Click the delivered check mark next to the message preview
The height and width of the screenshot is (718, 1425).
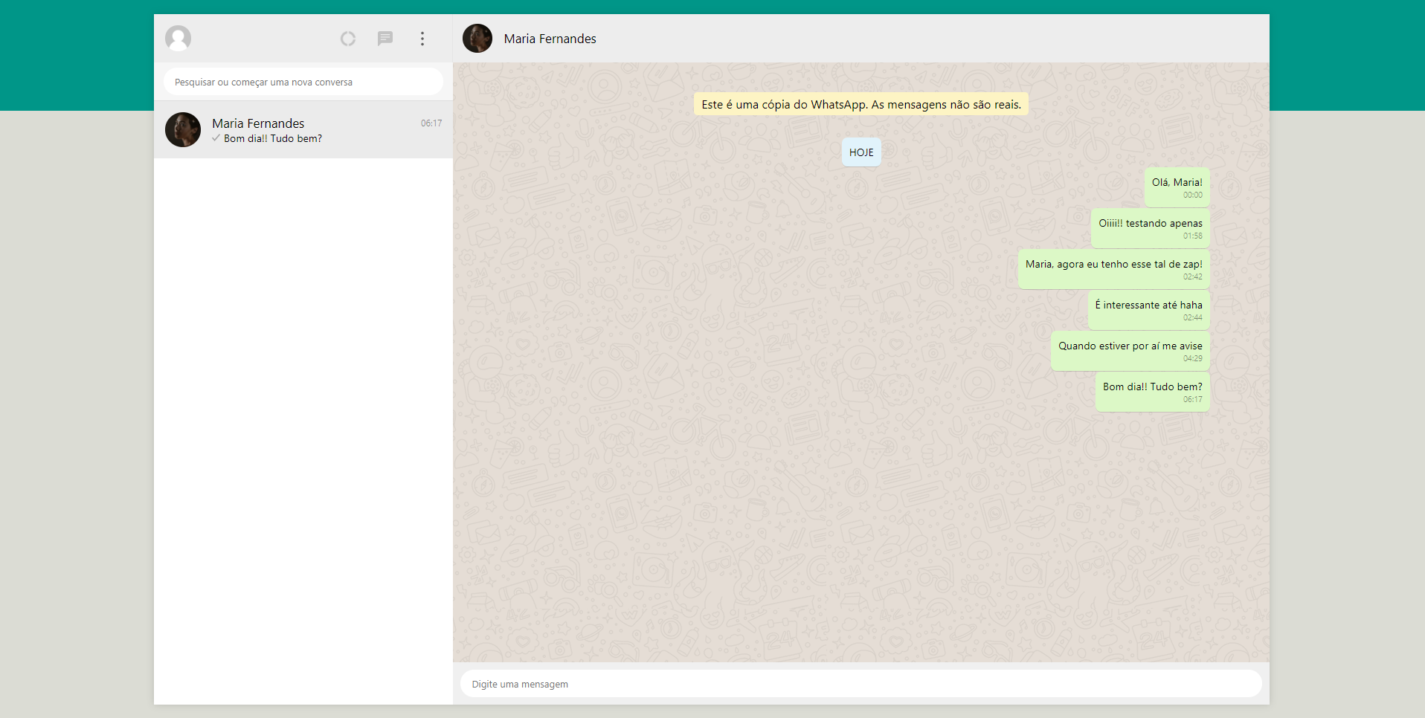pyautogui.click(x=216, y=138)
